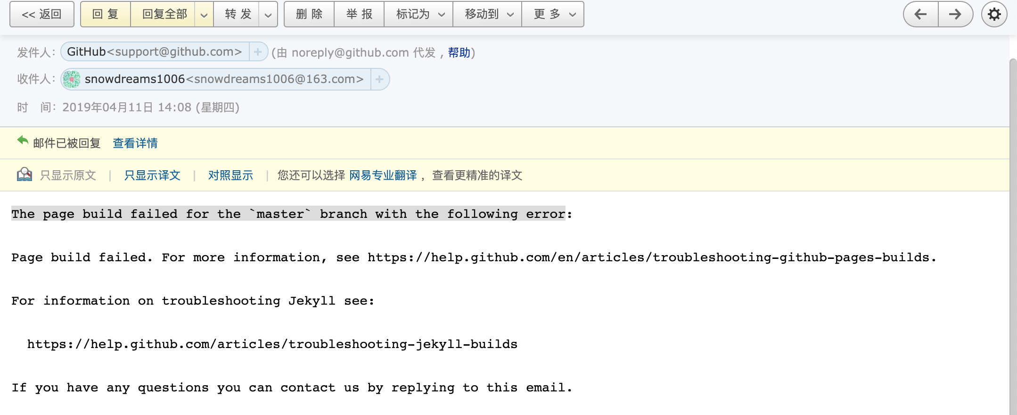This screenshot has width=1017, height=415.
Task: Open the 更多 more options menu
Action: tap(552, 14)
